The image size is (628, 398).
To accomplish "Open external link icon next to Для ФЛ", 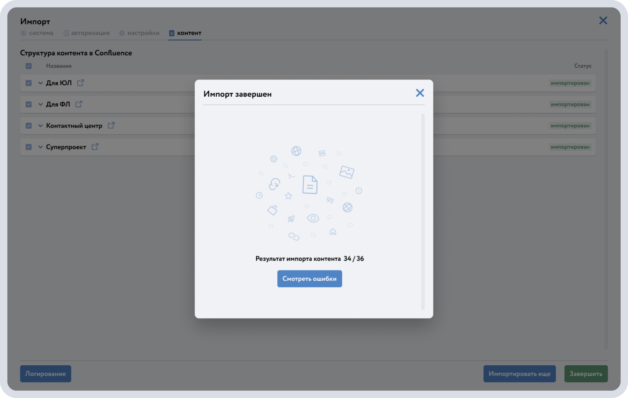I will 79,104.
